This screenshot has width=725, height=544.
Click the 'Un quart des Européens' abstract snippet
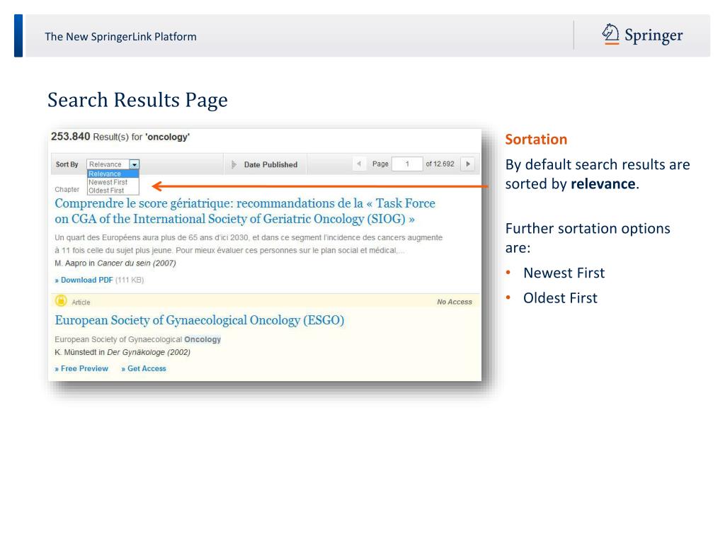249,244
